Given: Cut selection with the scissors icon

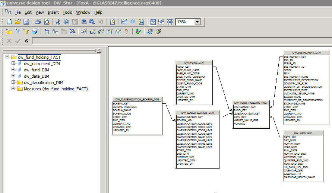Looking at the screenshot, I should 58,22.
